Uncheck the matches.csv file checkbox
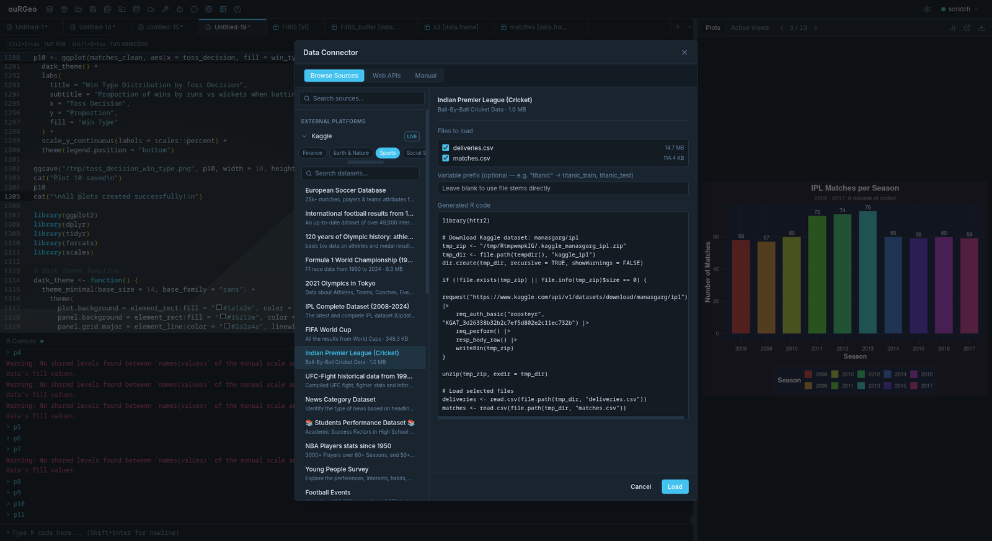Image resolution: width=992 pixels, height=541 pixels. click(445, 159)
